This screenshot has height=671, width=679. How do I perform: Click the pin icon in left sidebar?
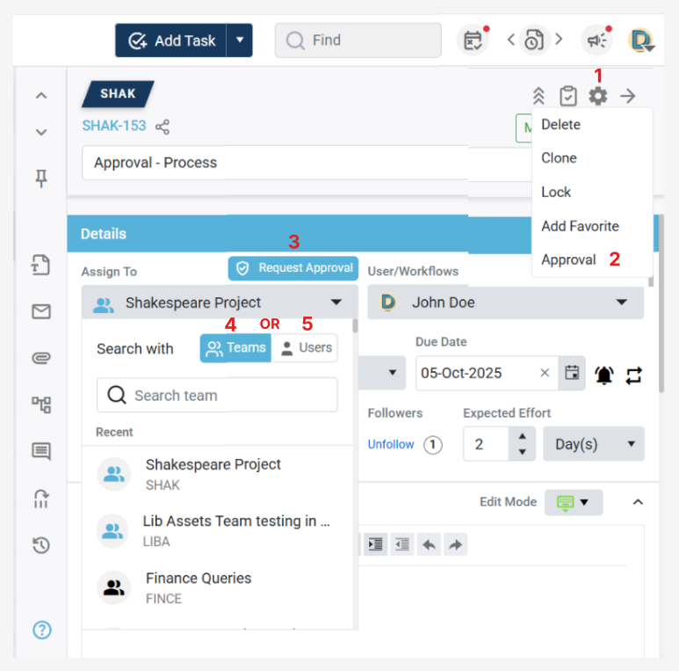coord(41,179)
